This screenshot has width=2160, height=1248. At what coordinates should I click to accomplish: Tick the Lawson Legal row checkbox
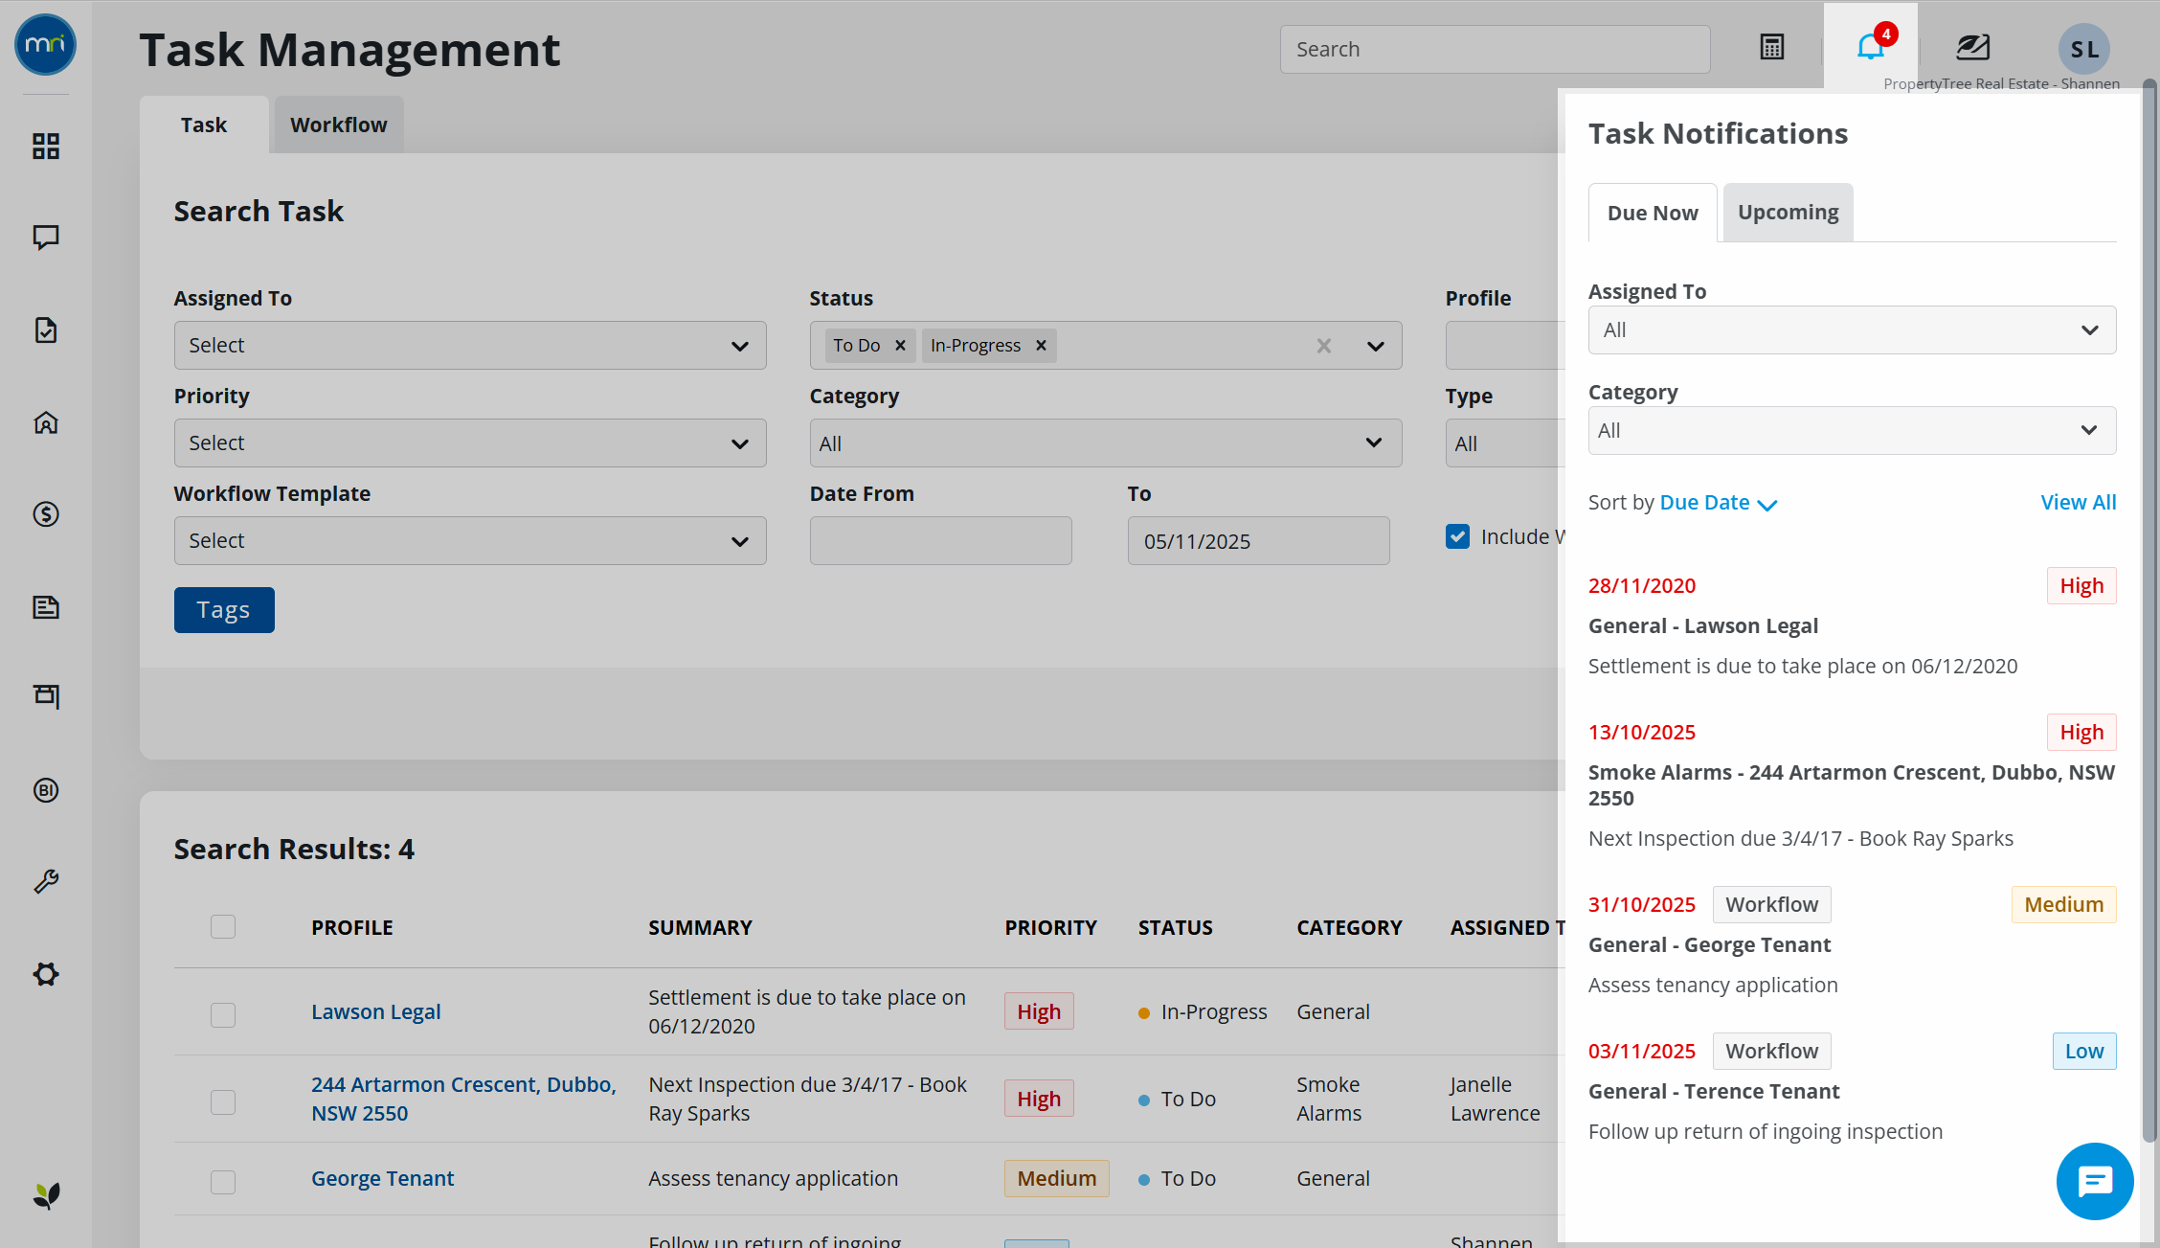[x=223, y=1014]
